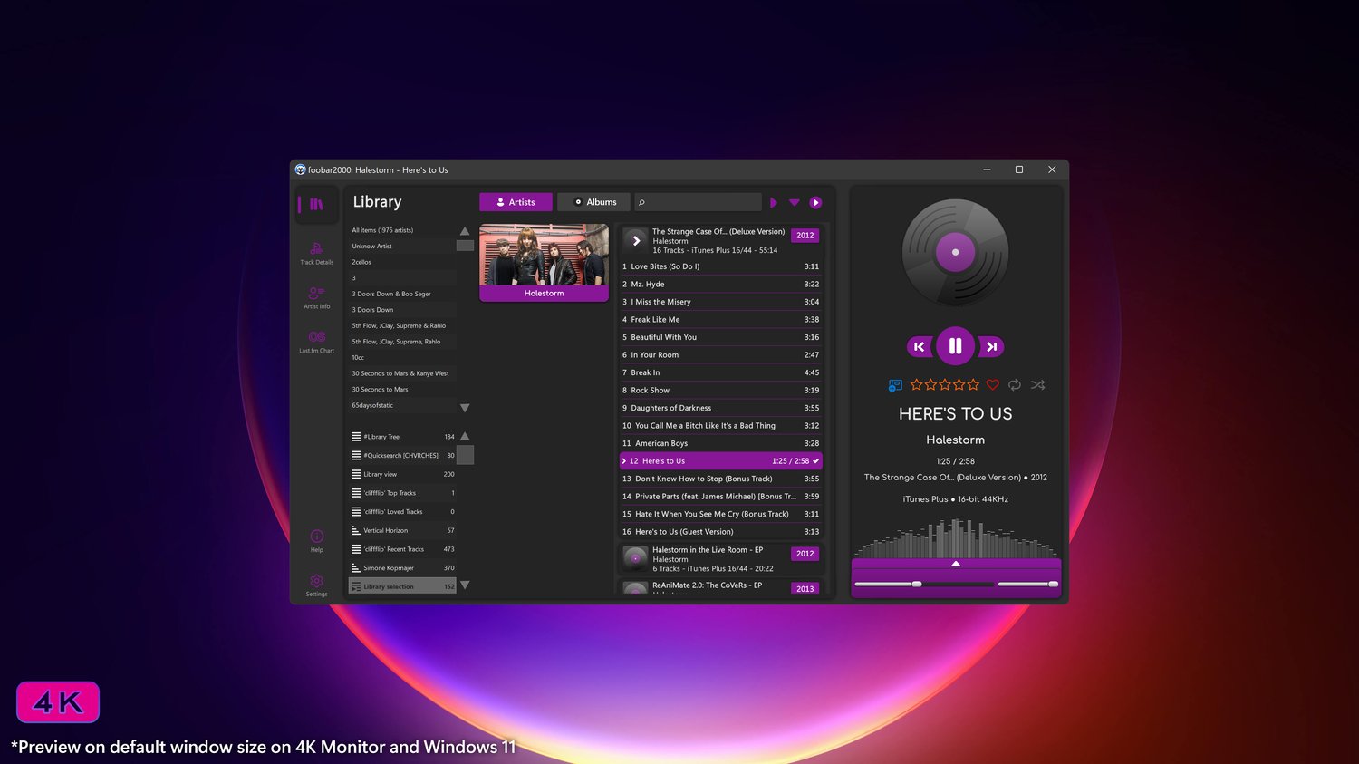Select the artist 2cellos
This screenshot has height=764, width=1359.
[x=402, y=262]
